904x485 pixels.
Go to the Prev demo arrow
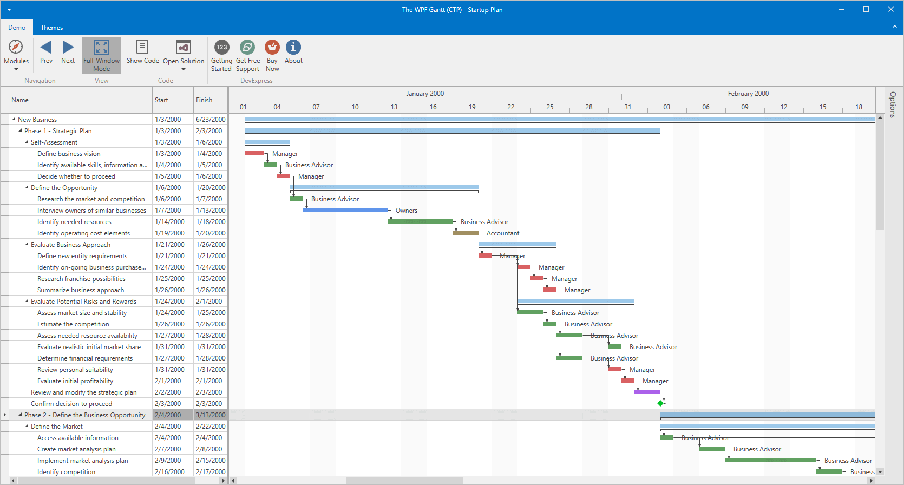[46, 47]
